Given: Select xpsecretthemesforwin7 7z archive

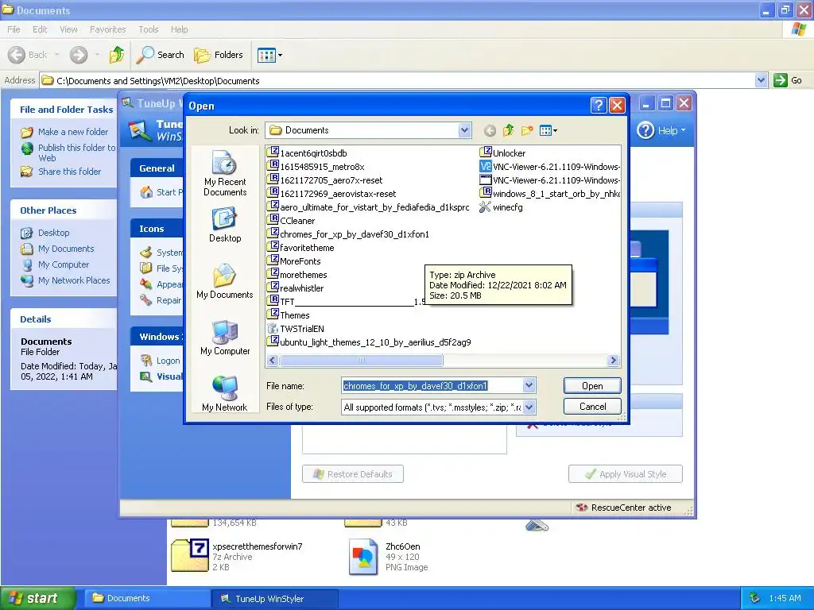Looking at the screenshot, I should point(237,556).
